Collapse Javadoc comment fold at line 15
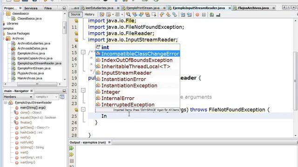The height and width of the screenshot is (167, 298). pyautogui.click(x=83, y=52)
